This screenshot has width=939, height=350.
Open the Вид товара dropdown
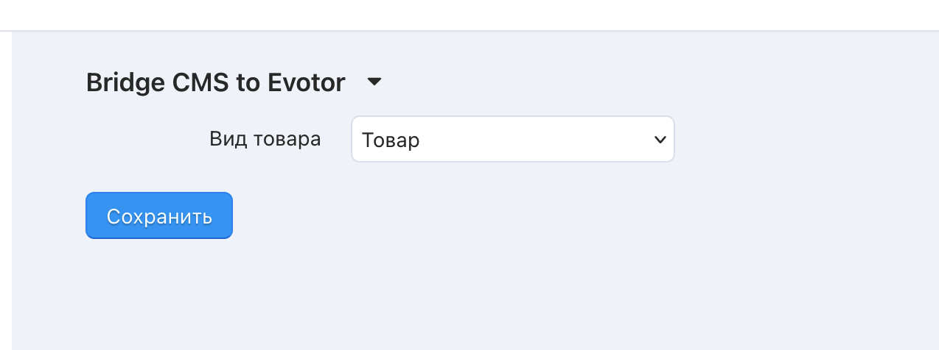(513, 139)
